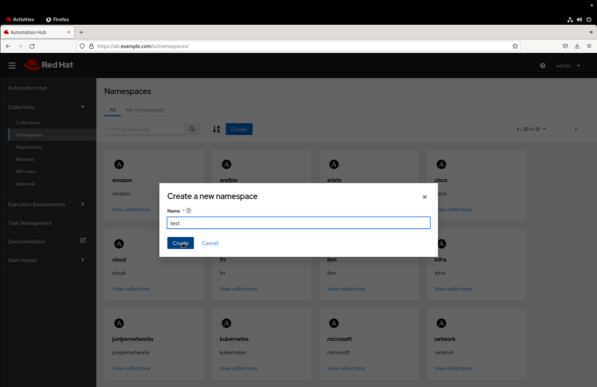Click the search magnifier button
Screen dimensions: 597x387
(x=192, y=129)
